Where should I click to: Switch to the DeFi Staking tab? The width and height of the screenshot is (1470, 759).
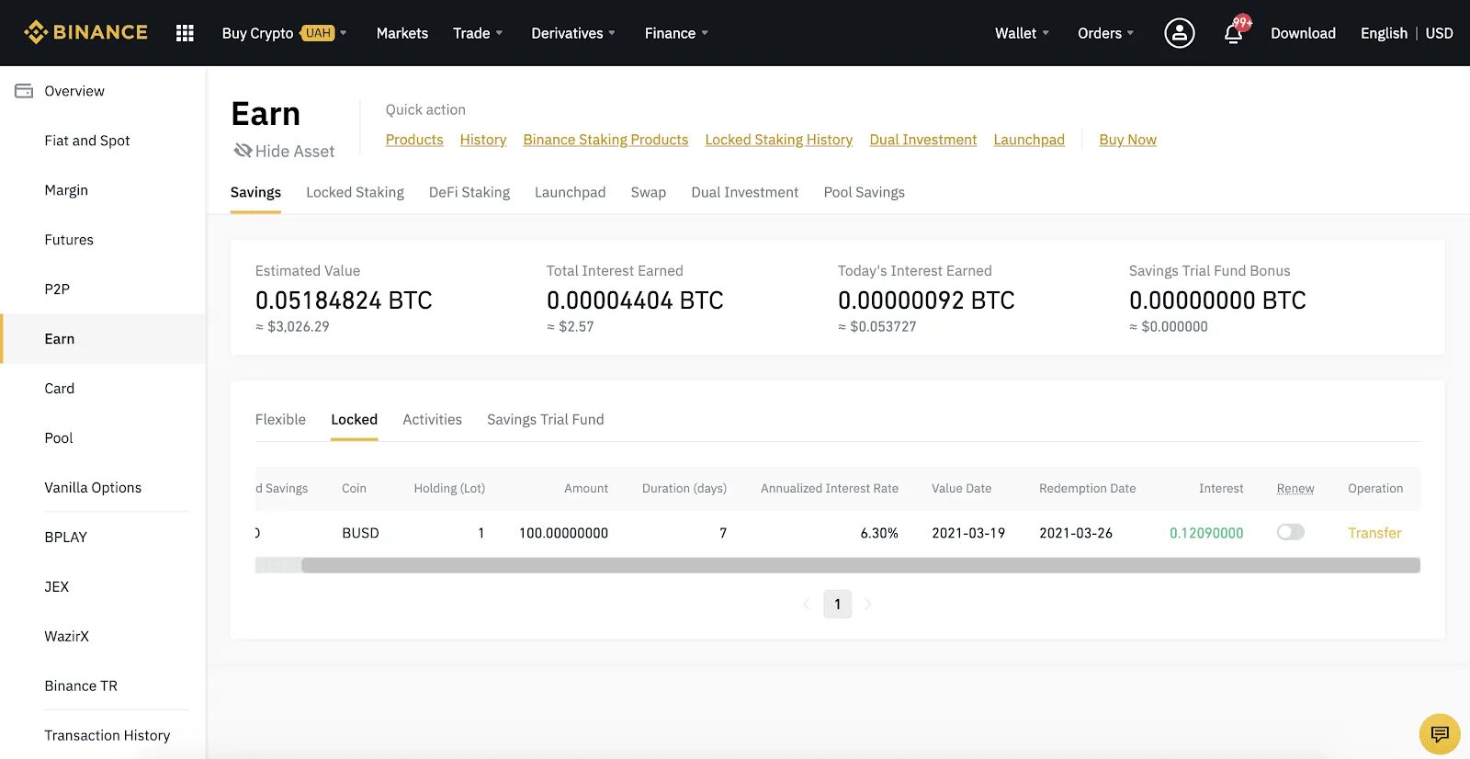point(469,192)
